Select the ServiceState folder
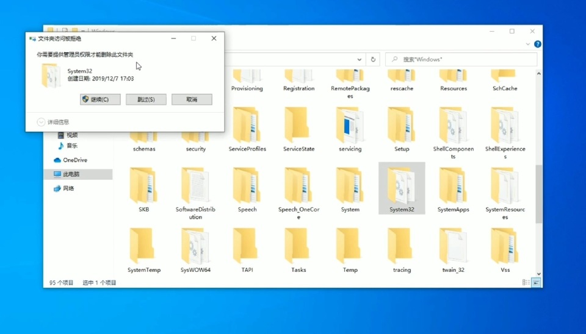The image size is (586, 334). (298, 129)
